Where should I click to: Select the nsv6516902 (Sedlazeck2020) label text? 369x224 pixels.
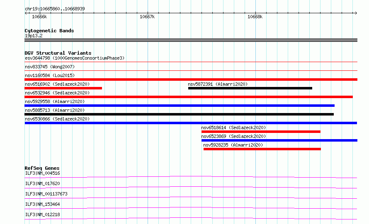pos(57,84)
